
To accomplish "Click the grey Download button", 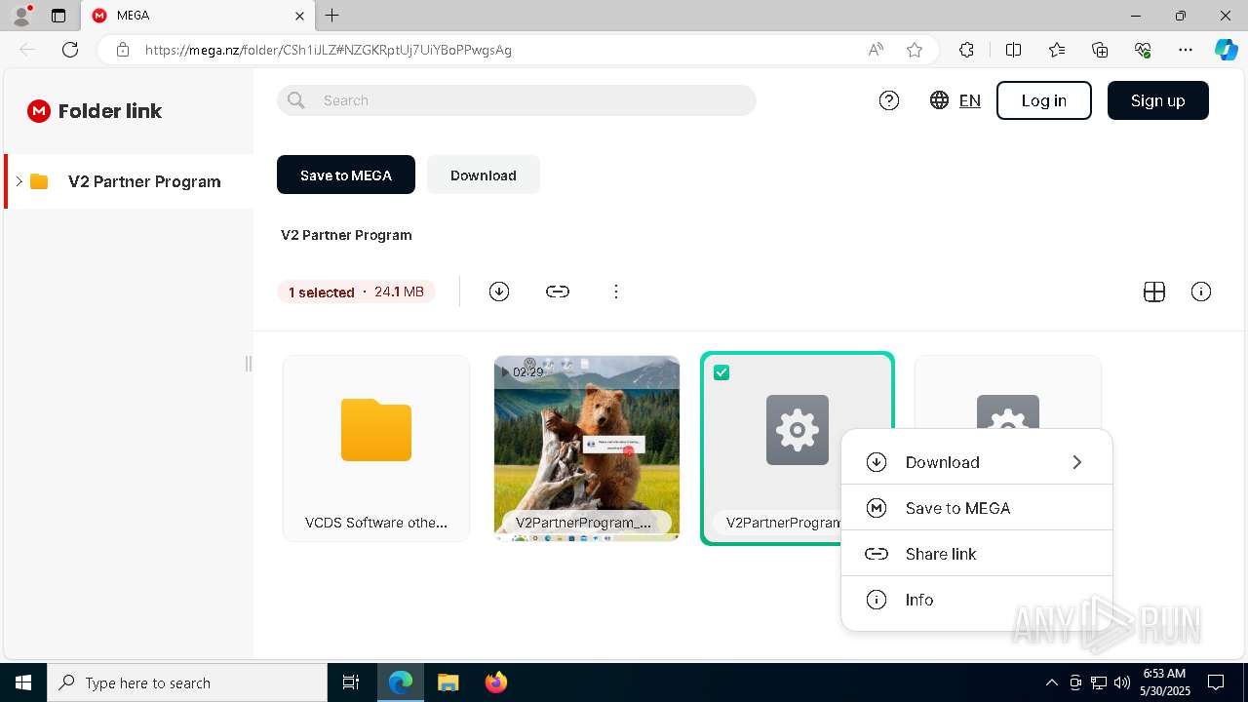I will [x=484, y=175].
